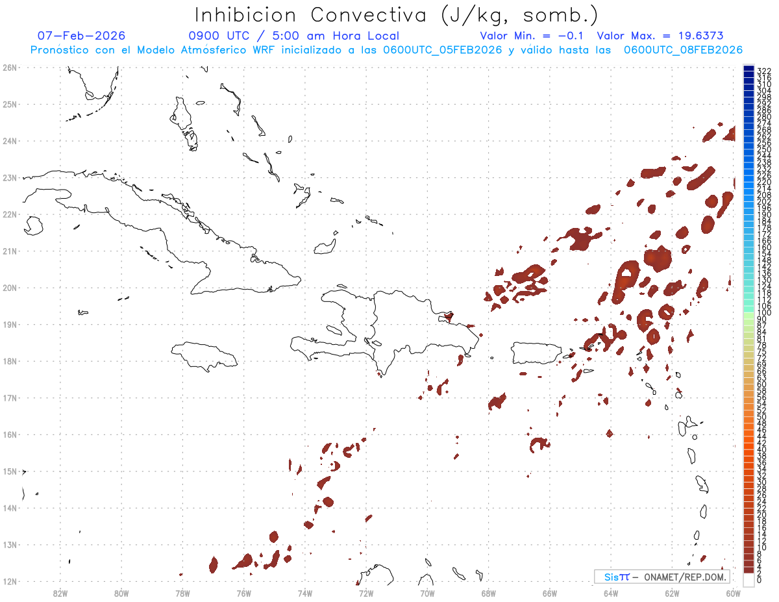Click the legend value 0
The height and width of the screenshot is (602, 779).
pos(760,579)
